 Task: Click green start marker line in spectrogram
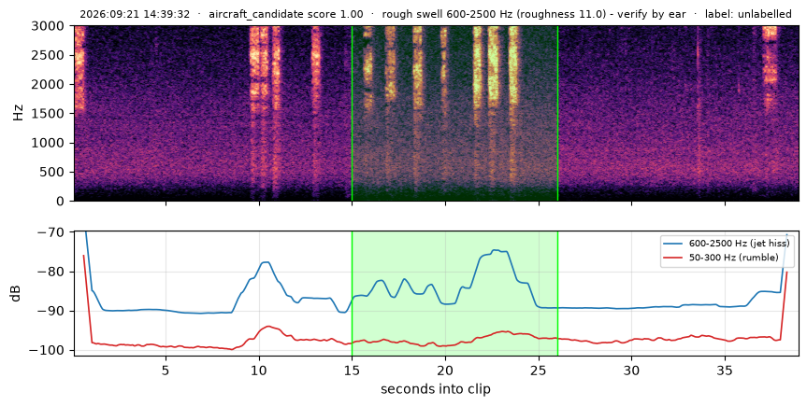pos(352,113)
